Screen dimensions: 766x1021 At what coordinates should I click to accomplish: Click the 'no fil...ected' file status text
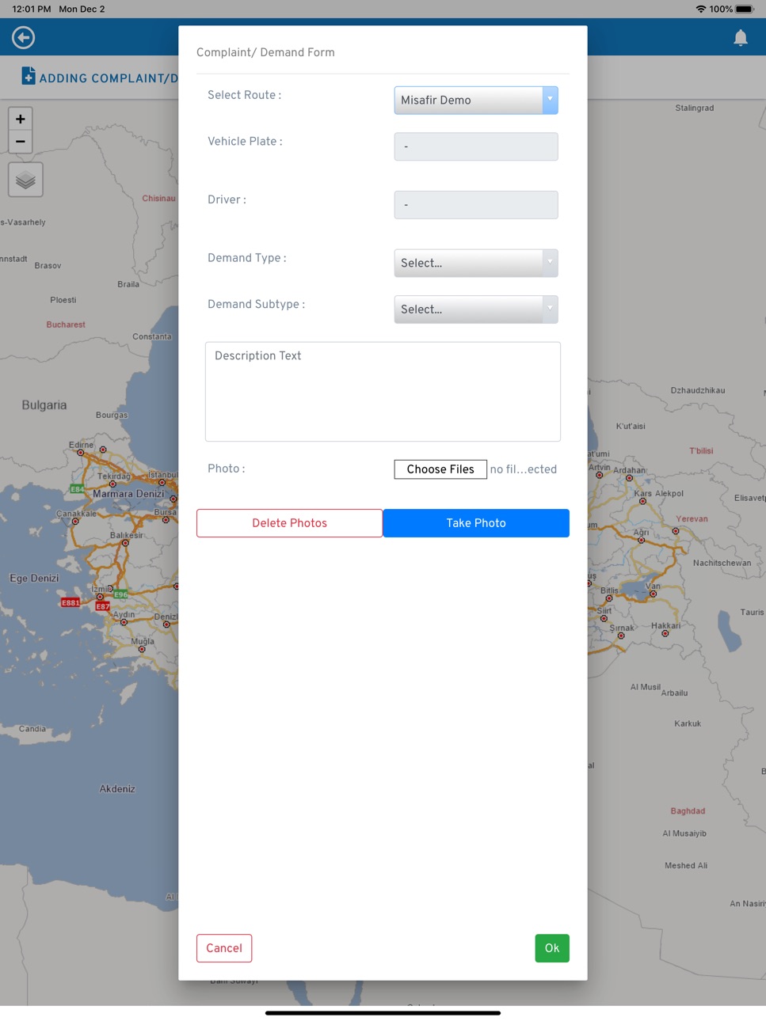(523, 469)
